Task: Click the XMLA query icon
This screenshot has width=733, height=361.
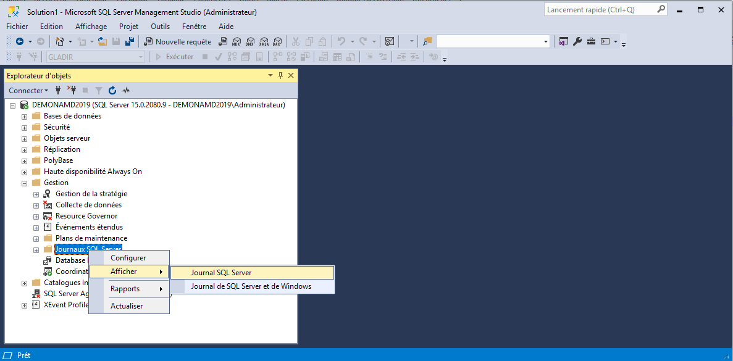Action: click(x=264, y=41)
